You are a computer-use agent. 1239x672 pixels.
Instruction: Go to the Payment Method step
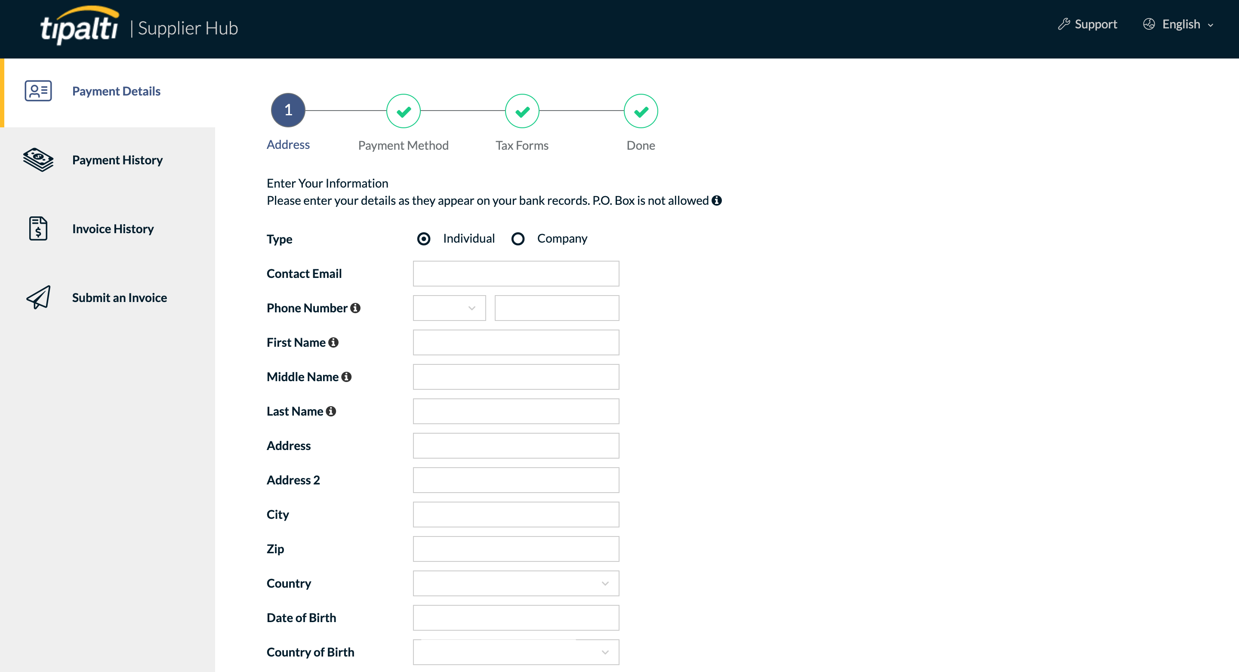[403, 111]
